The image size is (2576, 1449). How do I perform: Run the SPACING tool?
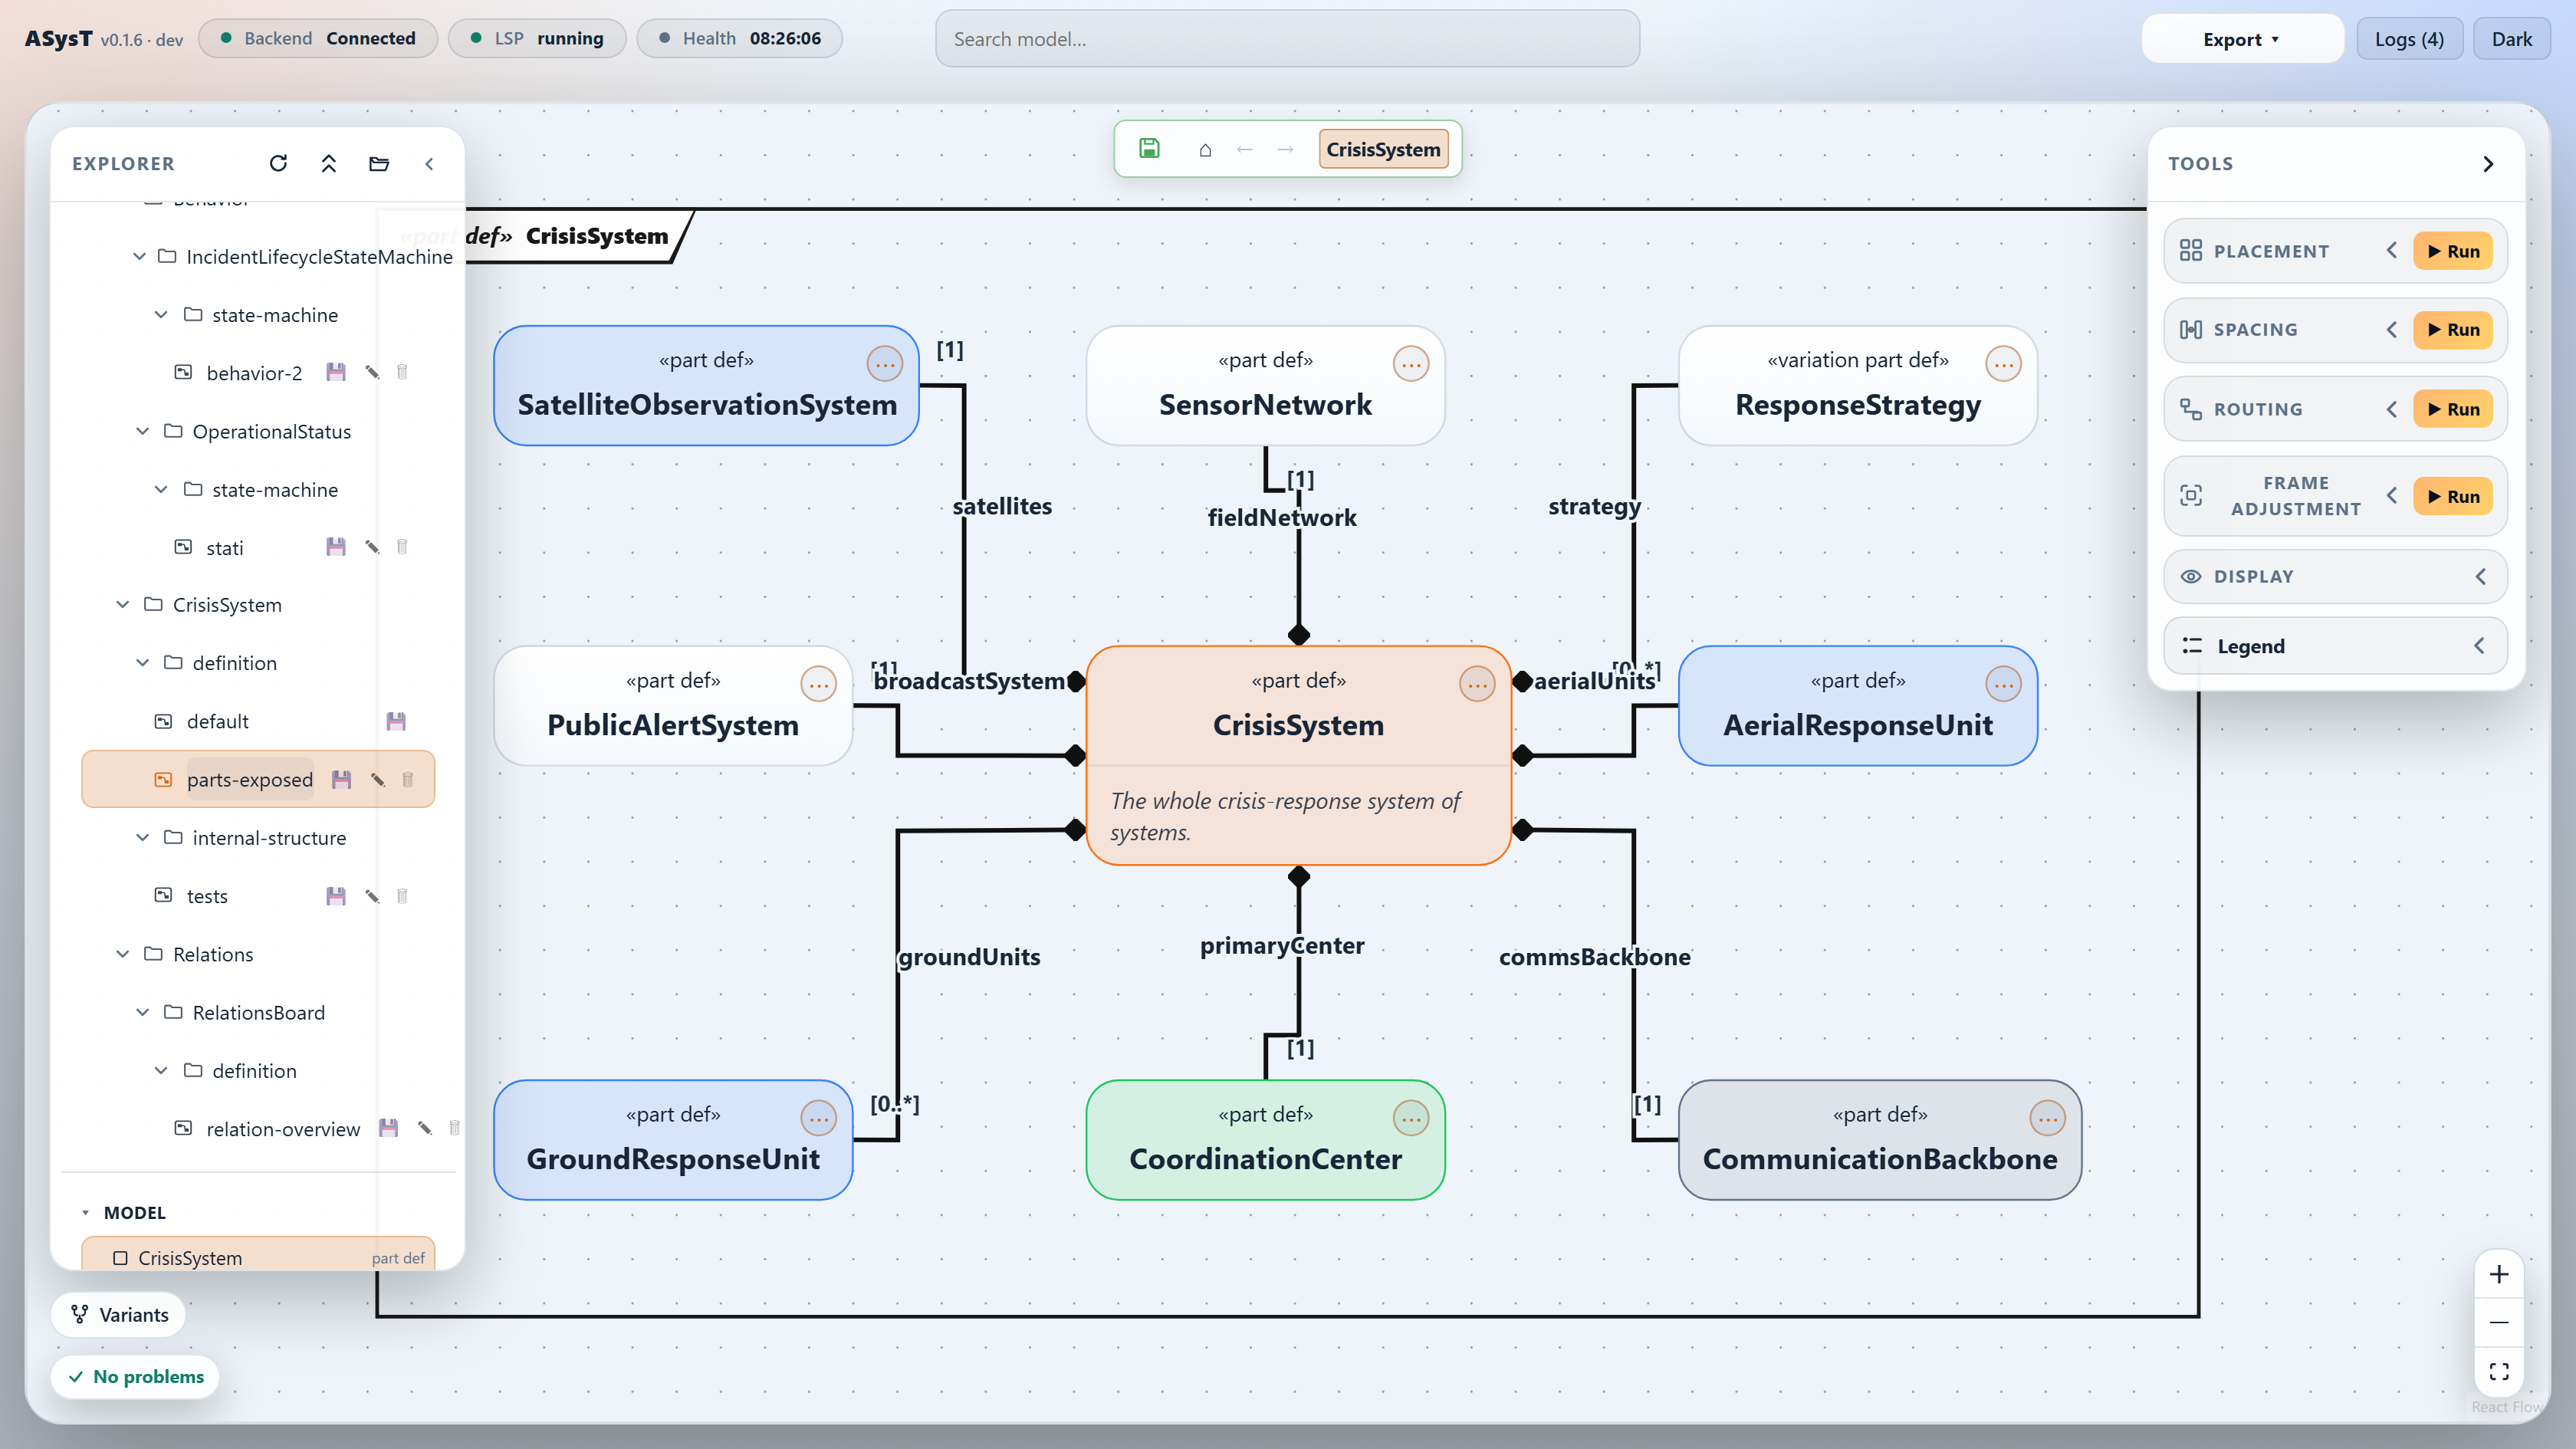(x=2452, y=329)
